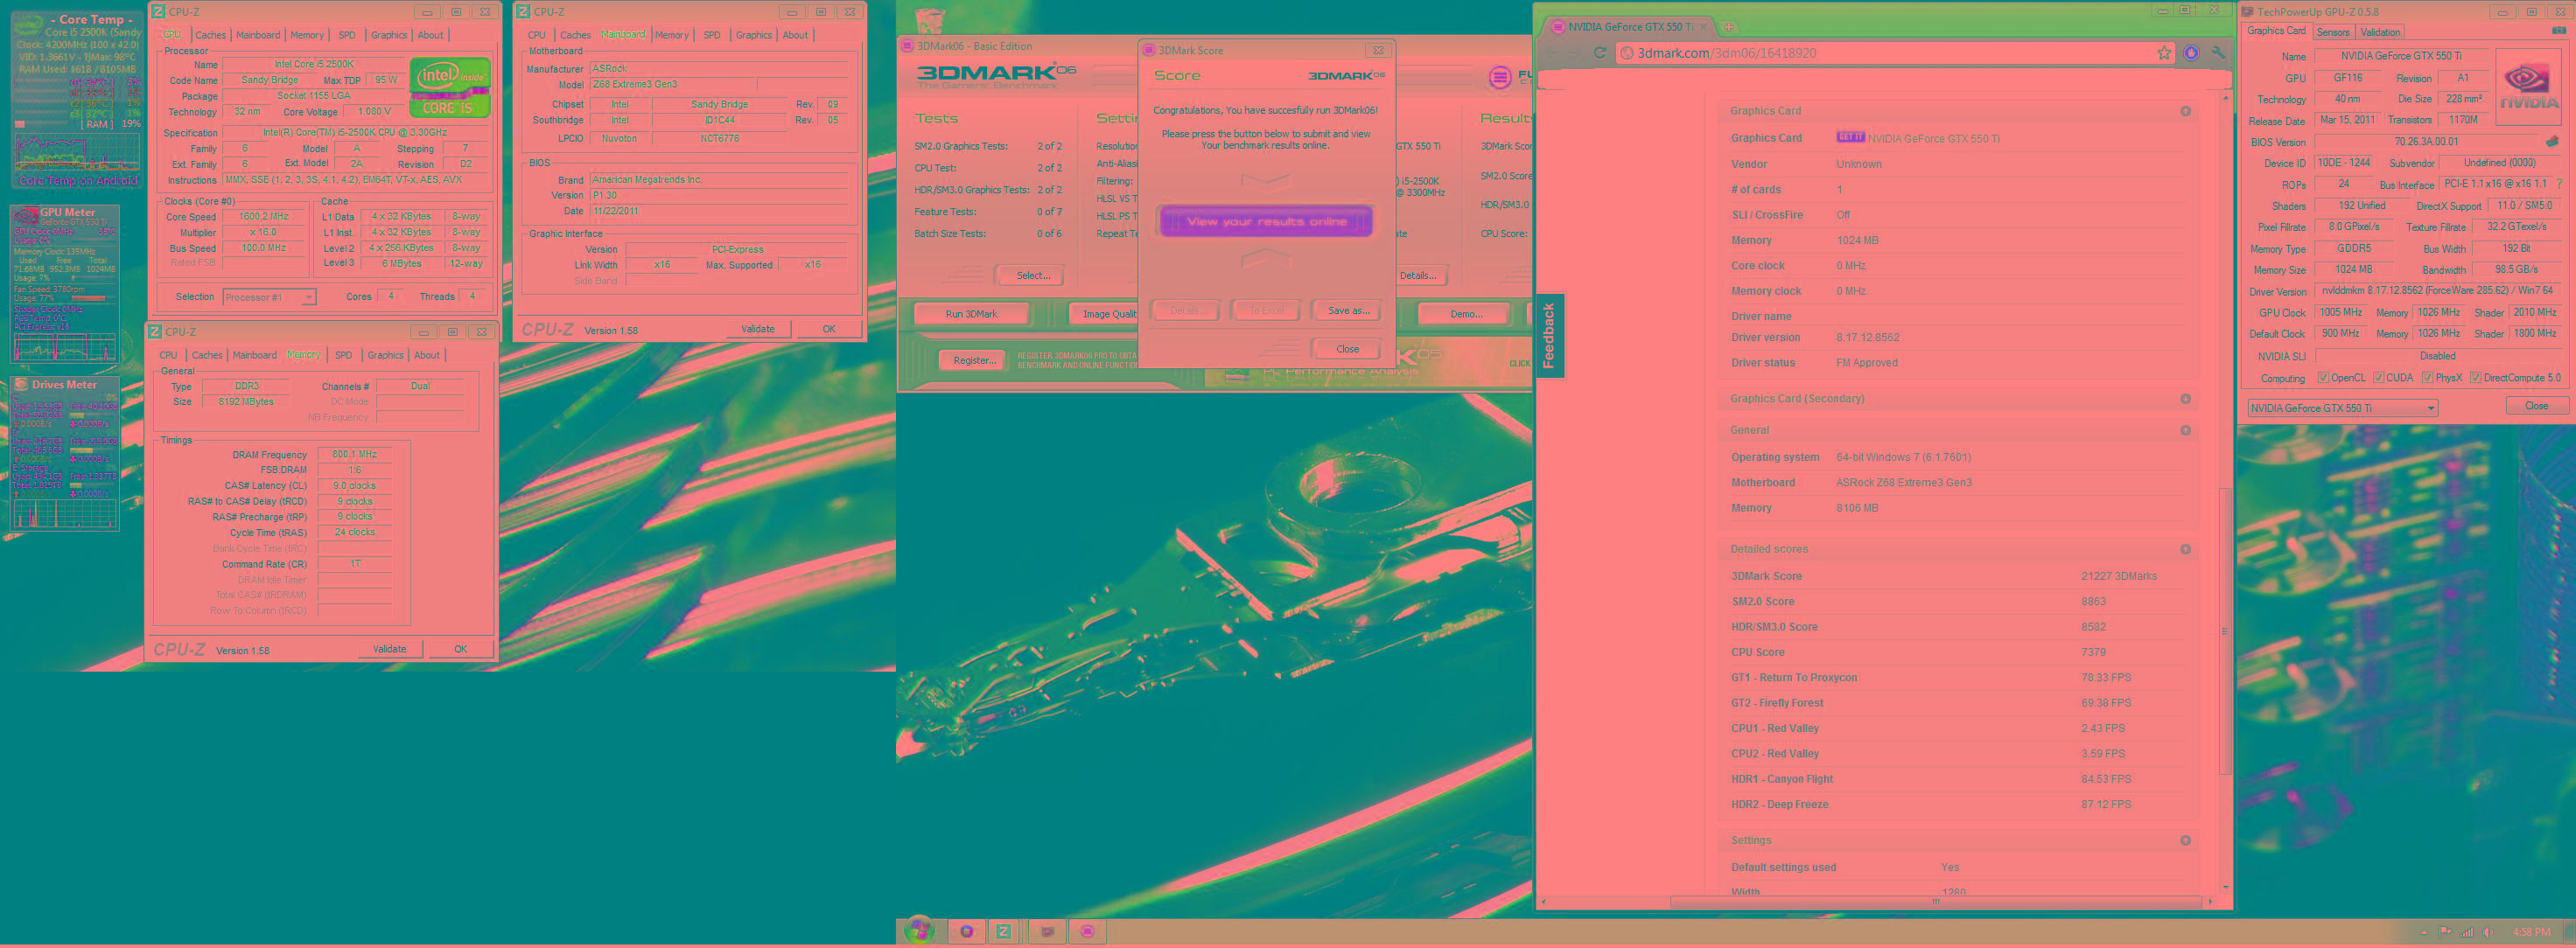Collapse the Settings section on webpage
Screen dimensions: 2576x948
pyautogui.click(x=2185, y=840)
